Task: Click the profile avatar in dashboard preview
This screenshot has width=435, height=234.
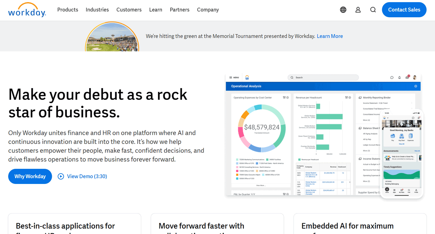Action: click(x=415, y=77)
